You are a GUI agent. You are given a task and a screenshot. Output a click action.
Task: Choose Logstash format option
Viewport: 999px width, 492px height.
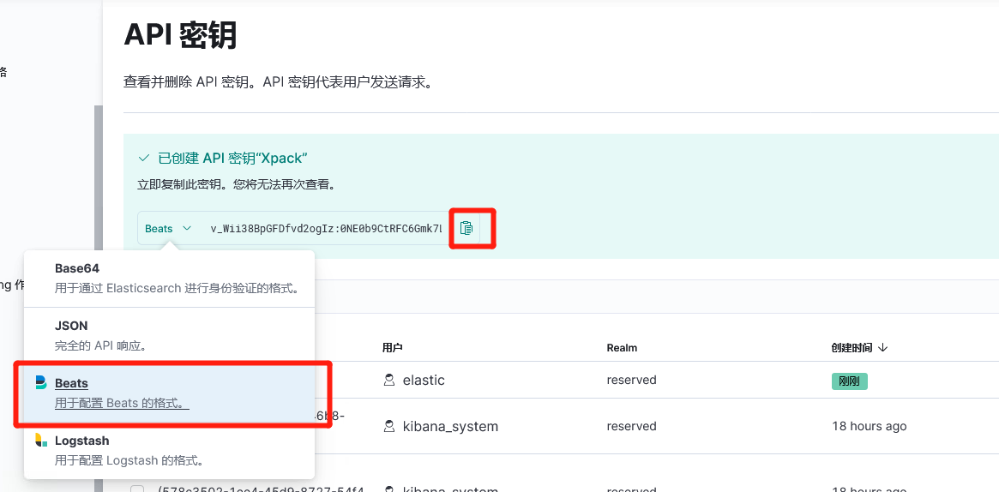pyautogui.click(x=170, y=451)
